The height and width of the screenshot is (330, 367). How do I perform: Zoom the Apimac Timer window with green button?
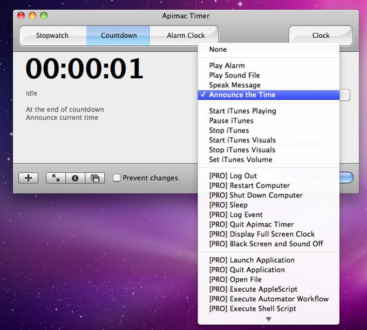click(x=44, y=16)
